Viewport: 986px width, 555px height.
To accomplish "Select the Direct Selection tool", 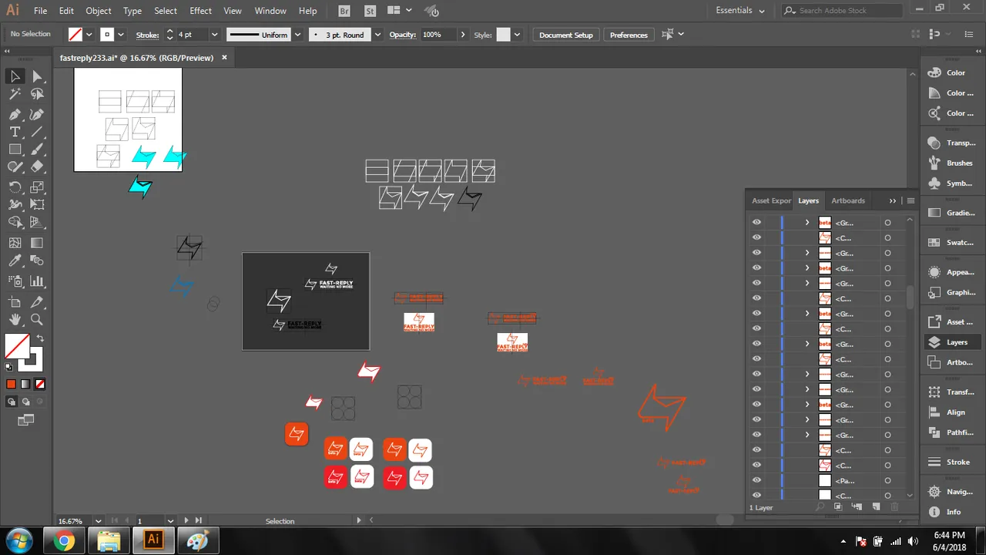I will [x=37, y=76].
